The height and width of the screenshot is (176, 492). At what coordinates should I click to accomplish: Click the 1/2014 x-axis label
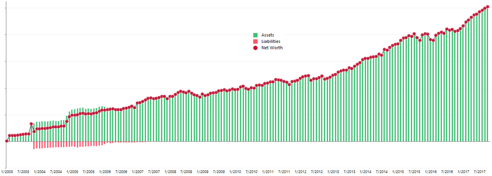[x=366, y=172]
